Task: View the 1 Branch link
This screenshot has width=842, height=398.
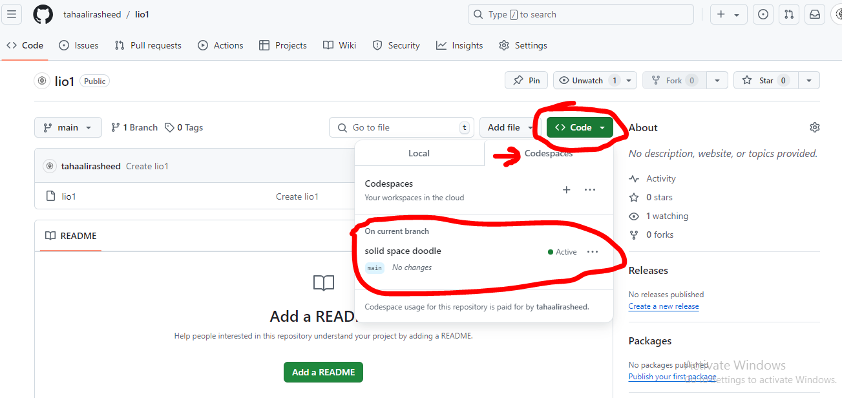Action: 134,127
